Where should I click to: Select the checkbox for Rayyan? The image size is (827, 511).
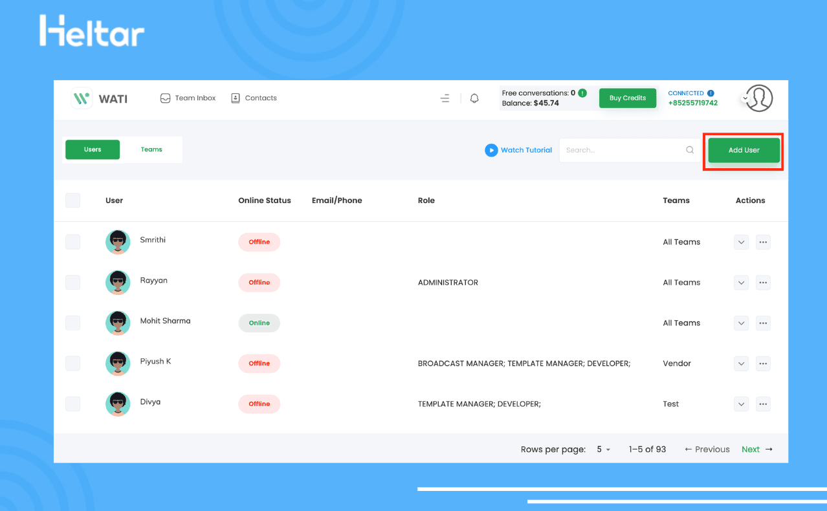pos(73,283)
